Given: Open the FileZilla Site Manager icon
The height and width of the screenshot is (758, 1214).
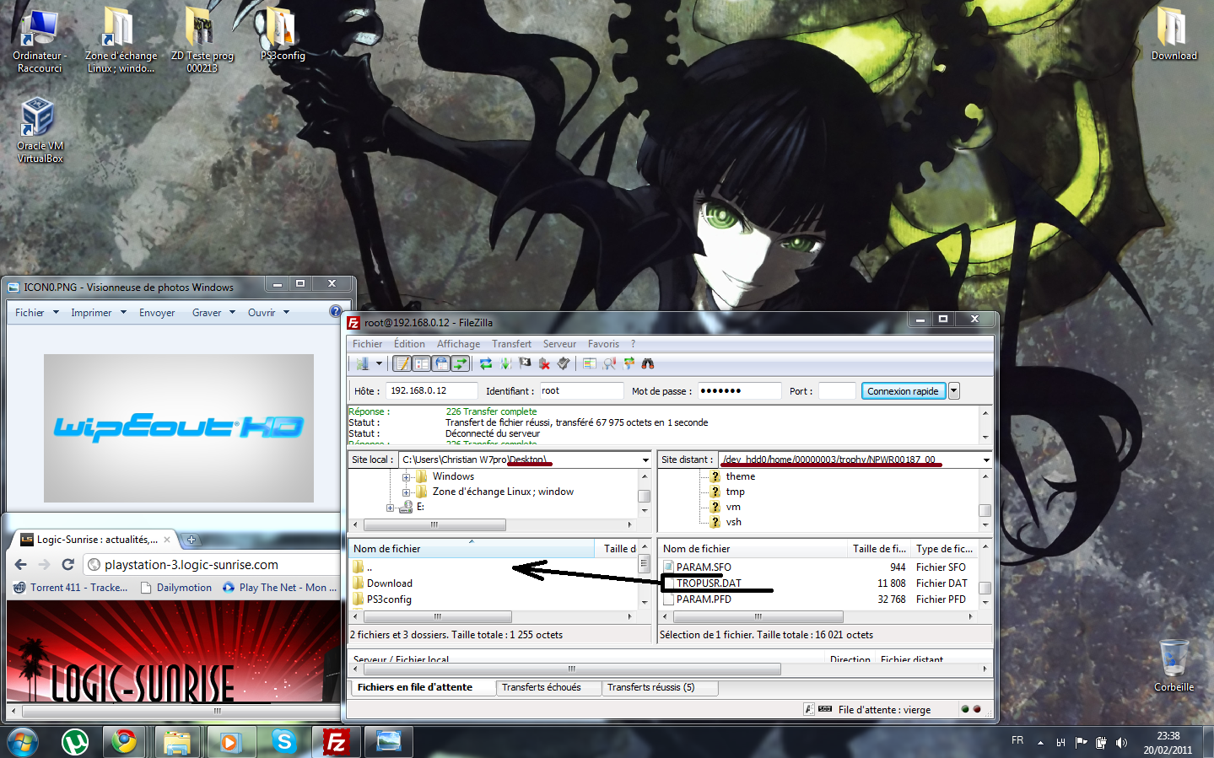Looking at the screenshot, I should pyautogui.click(x=362, y=363).
